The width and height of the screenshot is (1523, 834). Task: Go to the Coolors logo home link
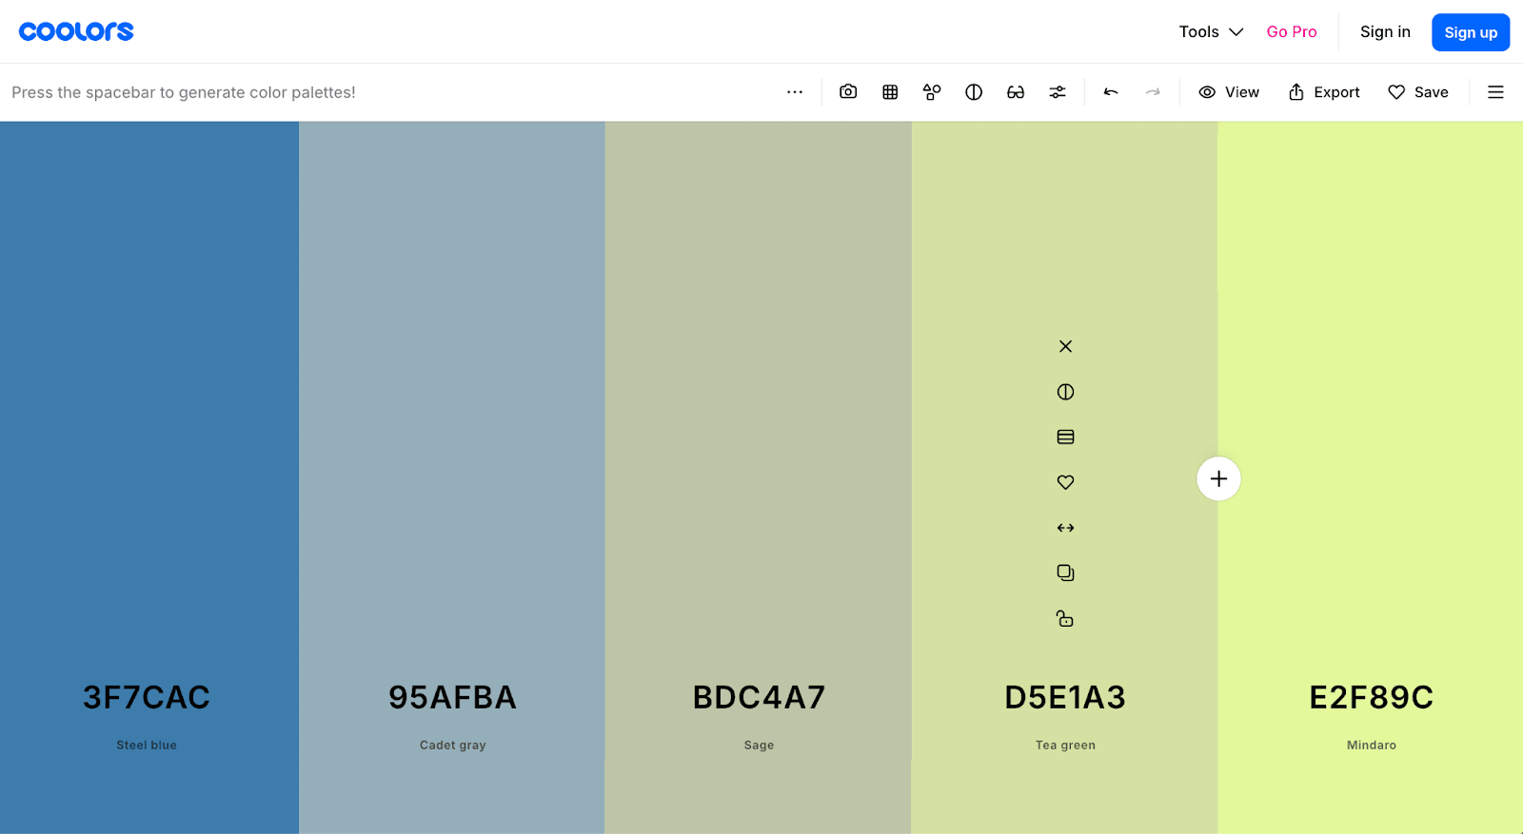pos(76,31)
